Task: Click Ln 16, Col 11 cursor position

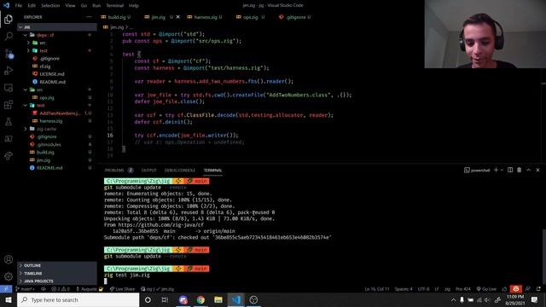Action: tap(377, 289)
